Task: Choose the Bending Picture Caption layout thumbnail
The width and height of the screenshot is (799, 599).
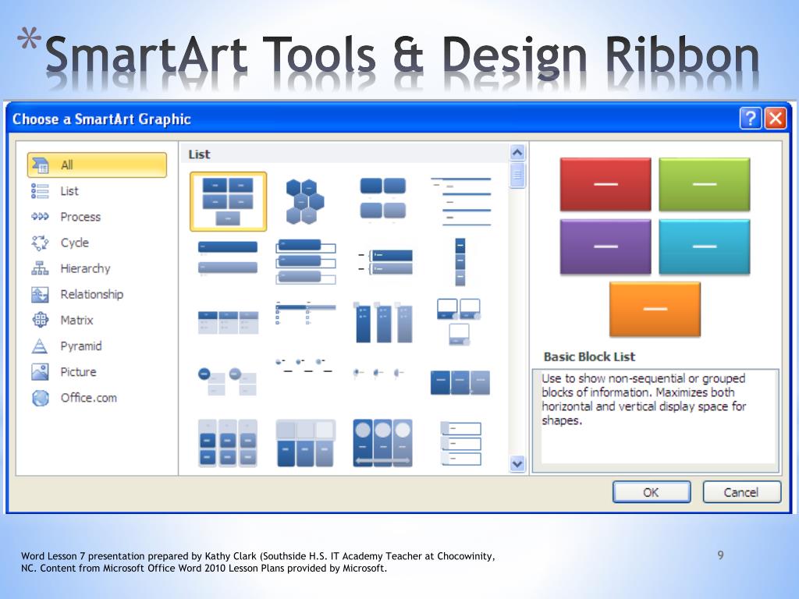Action: [x=459, y=322]
